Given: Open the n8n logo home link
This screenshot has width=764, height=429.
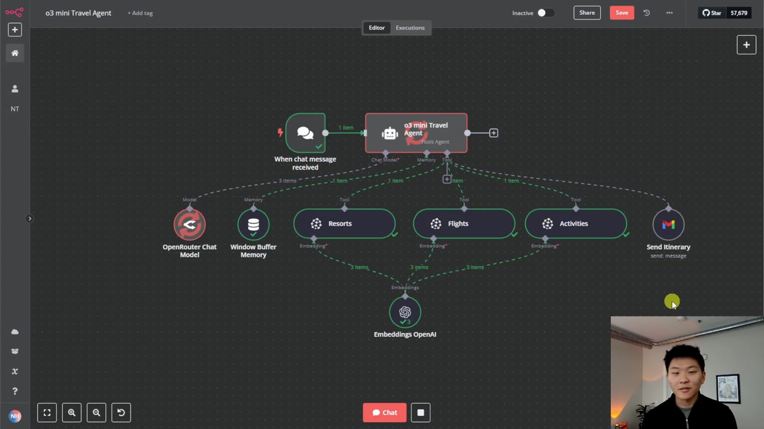Looking at the screenshot, I should coord(15,12).
